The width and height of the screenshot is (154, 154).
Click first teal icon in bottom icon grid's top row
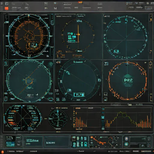[x=74, y=138]
